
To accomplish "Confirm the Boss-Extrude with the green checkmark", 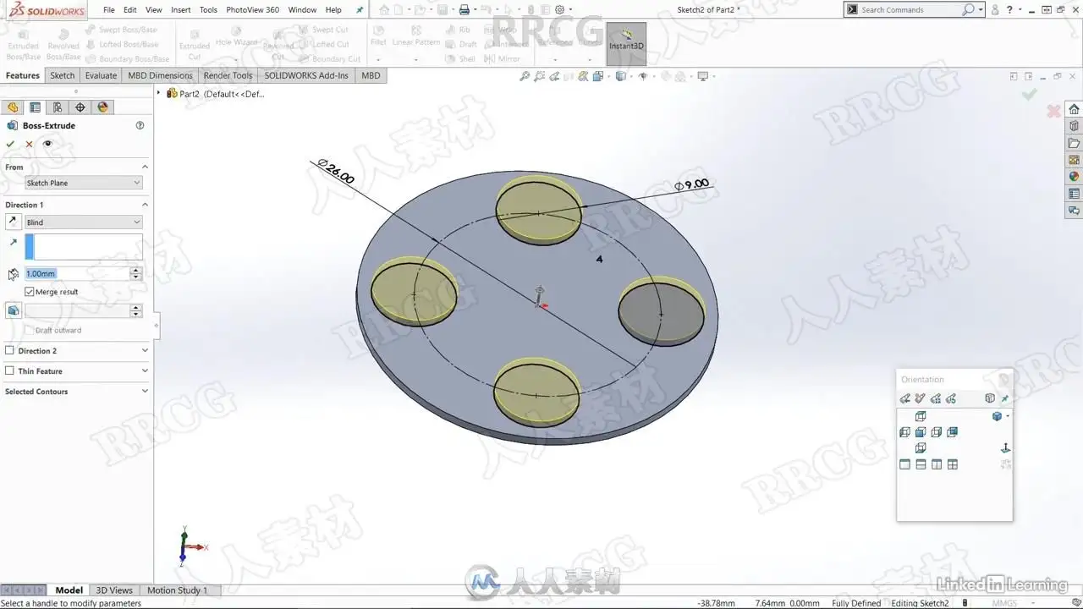I will tap(10, 144).
